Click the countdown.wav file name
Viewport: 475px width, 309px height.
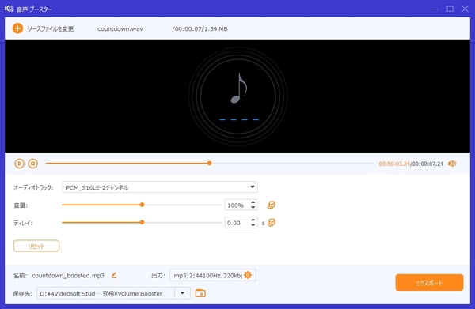(120, 29)
